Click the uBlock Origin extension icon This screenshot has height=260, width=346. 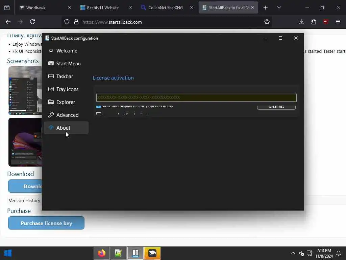[326, 22]
